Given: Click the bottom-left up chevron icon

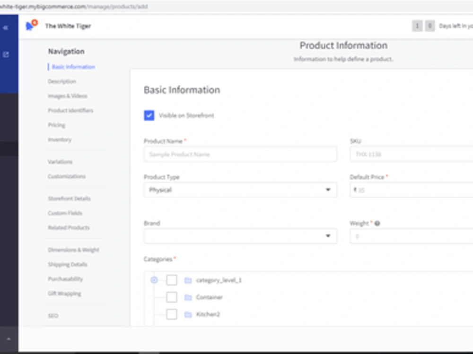Looking at the screenshot, I should (x=9, y=339).
